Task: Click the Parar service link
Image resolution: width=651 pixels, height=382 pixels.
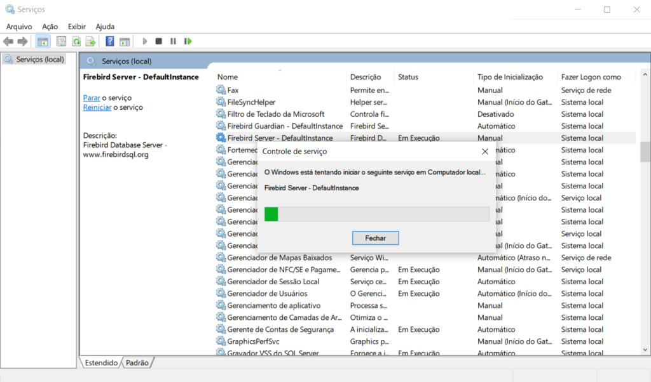Action: (92, 98)
